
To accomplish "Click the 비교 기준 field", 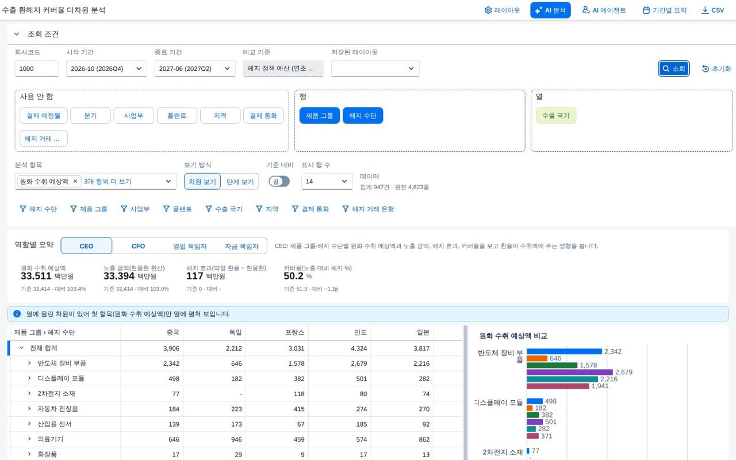I will click(283, 68).
